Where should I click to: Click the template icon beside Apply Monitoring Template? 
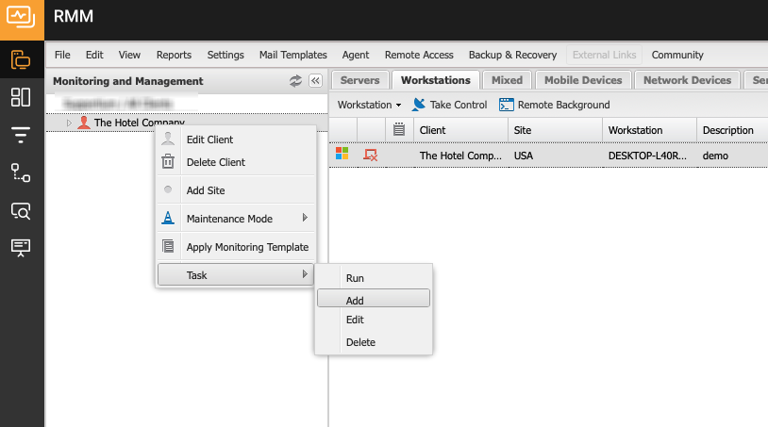click(x=168, y=246)
